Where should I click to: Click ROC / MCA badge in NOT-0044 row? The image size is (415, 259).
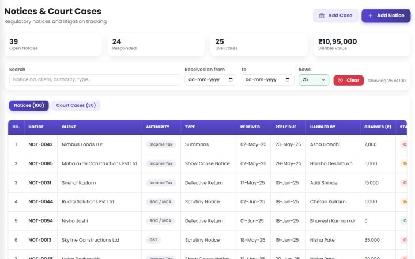[x=160, y=202]
